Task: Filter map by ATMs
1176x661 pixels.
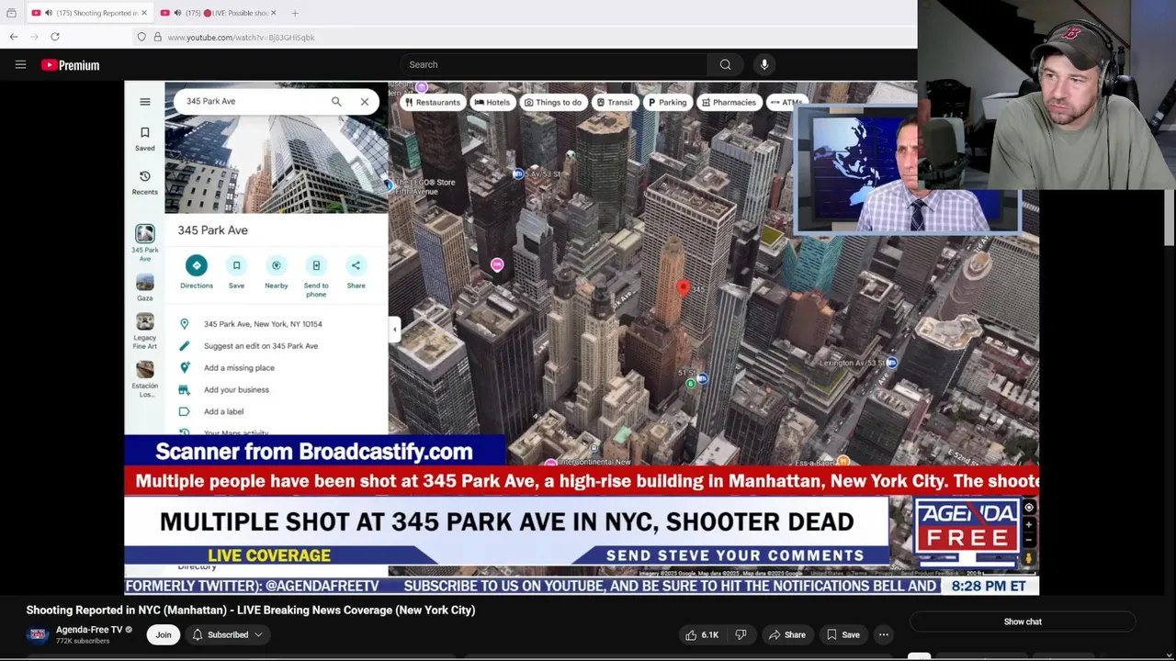Action: pyautogui.click(x=786, y=102)
